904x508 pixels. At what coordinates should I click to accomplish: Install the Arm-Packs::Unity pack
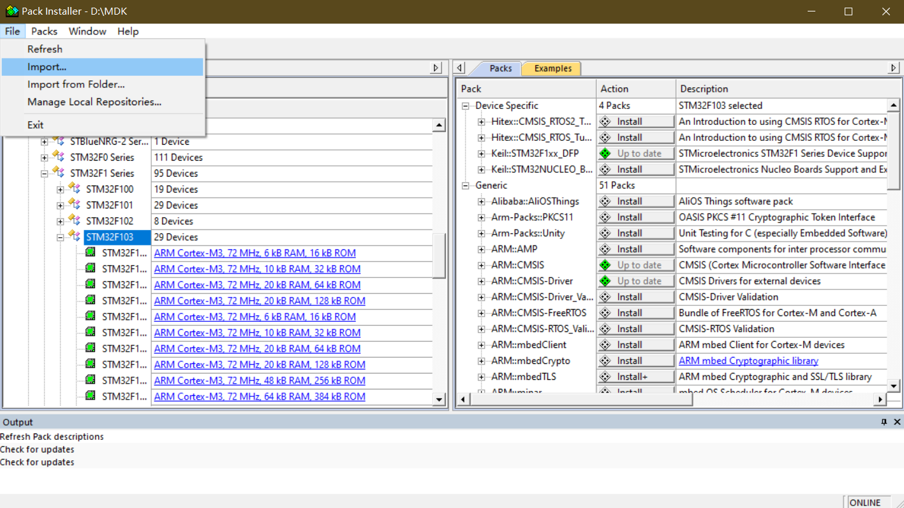coord(635,233)
